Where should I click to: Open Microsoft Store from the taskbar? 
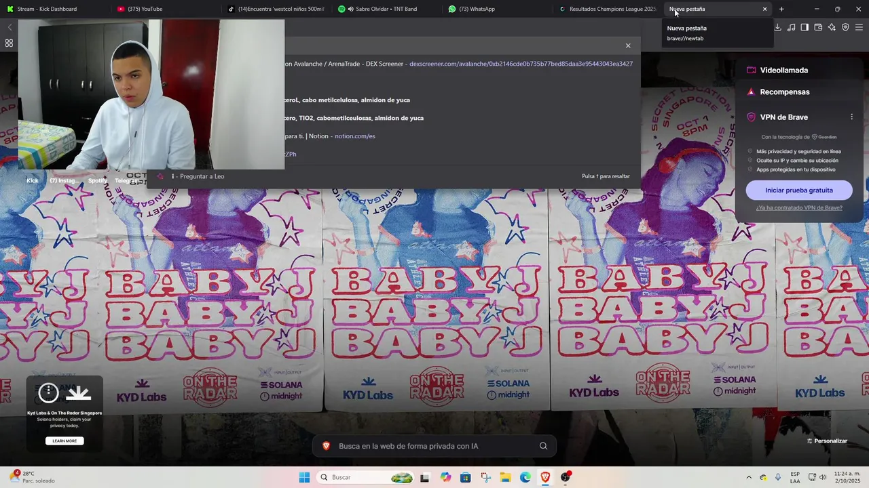(x=465, y=477)
